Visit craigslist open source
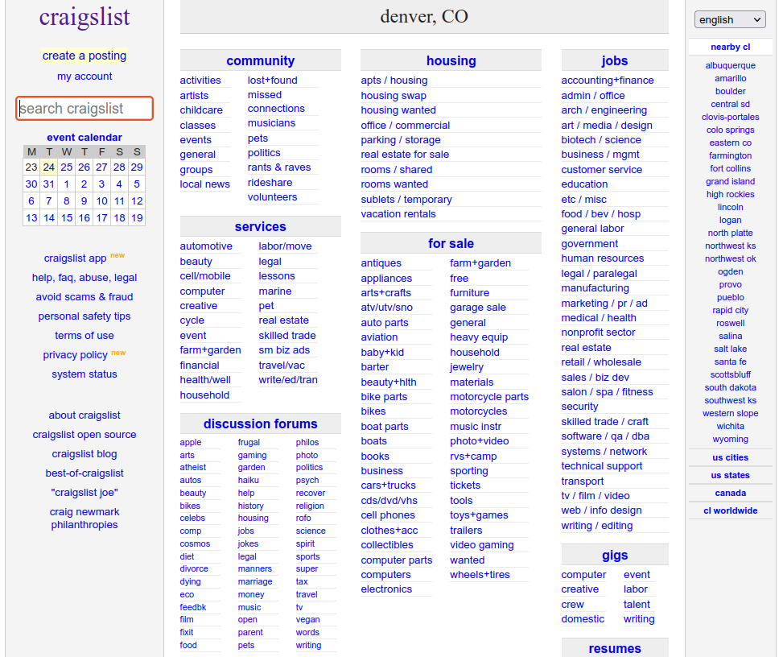This screenshot has width=783, height=657. click(x=84, y=435)
